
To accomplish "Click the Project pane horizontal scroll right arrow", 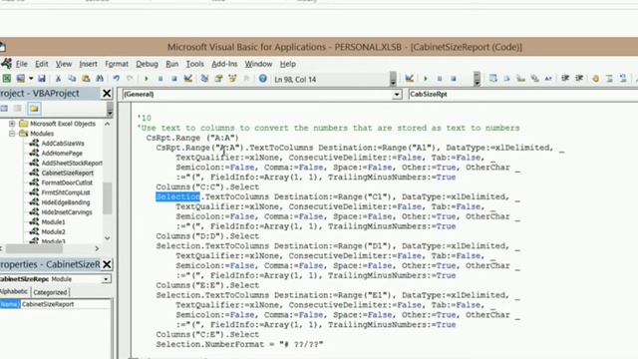I will click(97, 248).
